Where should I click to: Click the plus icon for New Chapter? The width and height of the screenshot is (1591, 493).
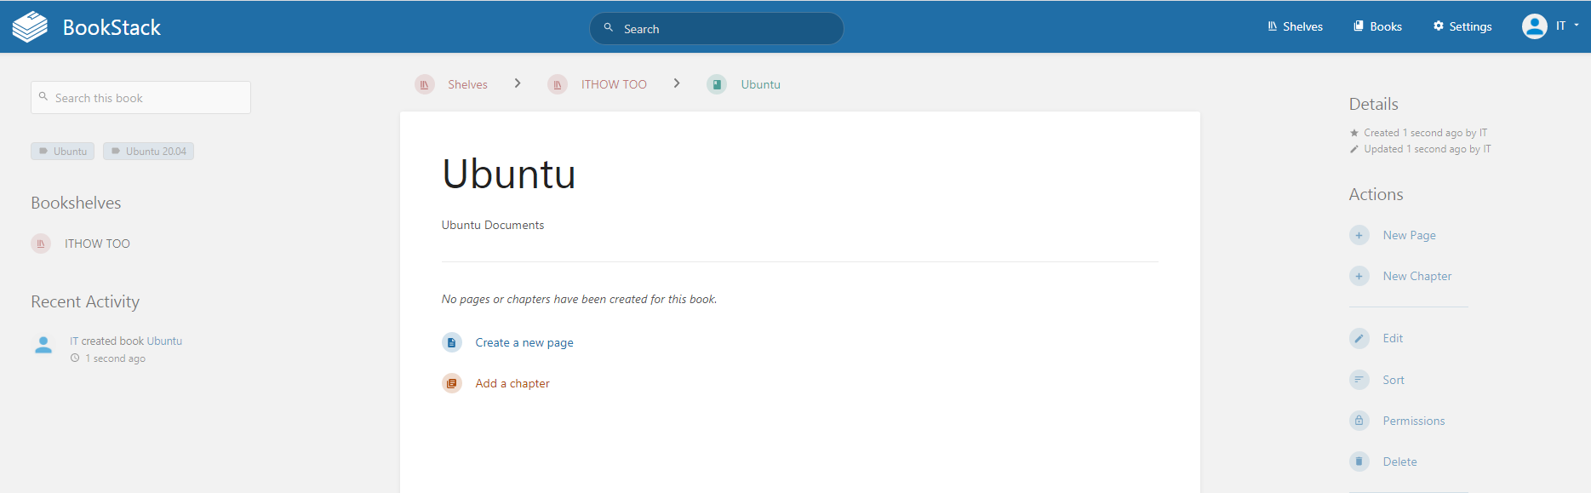tap(1359, 276)
